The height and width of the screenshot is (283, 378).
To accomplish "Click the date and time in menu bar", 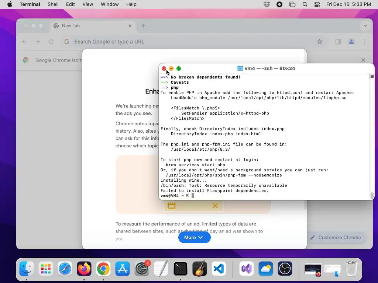I will 348,4.
